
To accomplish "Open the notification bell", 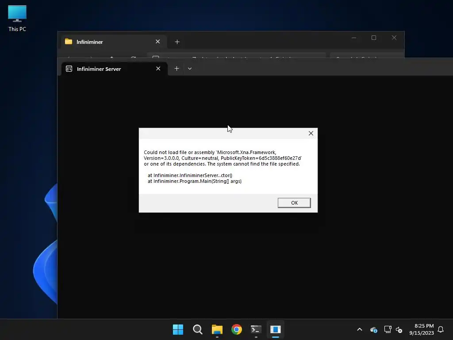I will point(441,329).
